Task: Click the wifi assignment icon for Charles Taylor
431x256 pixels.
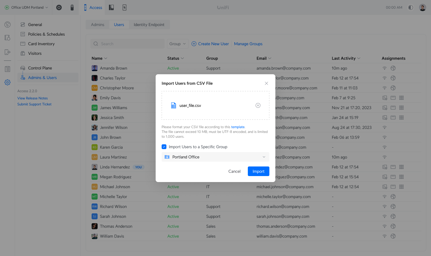Action: click(385, 78)
